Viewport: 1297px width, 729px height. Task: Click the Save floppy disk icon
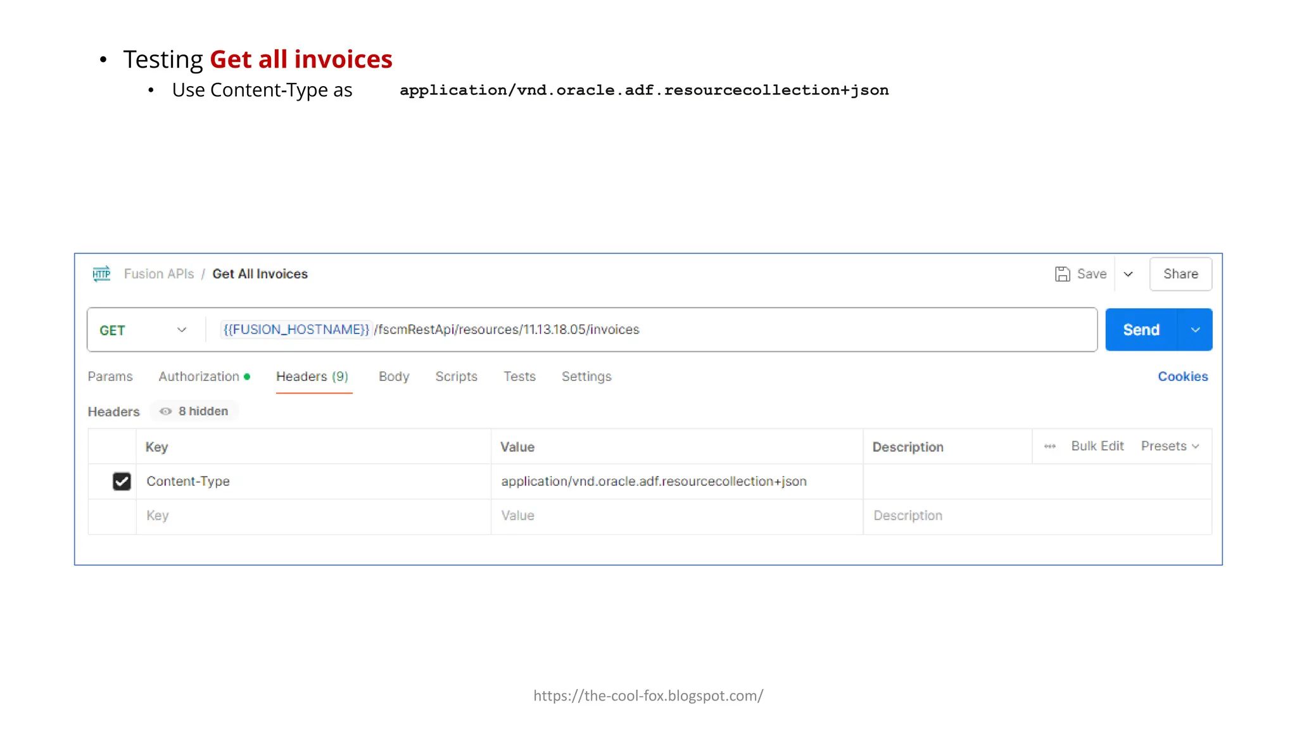pyautogui.click(x=1062, y=274)
